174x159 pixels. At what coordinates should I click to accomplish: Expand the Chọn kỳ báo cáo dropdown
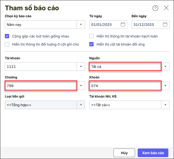point(81,25)
